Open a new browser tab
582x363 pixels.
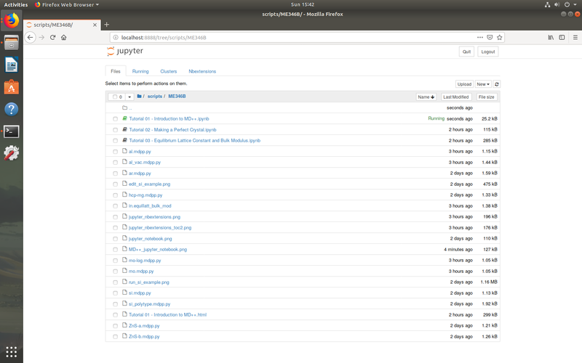[x=106, y=25]
